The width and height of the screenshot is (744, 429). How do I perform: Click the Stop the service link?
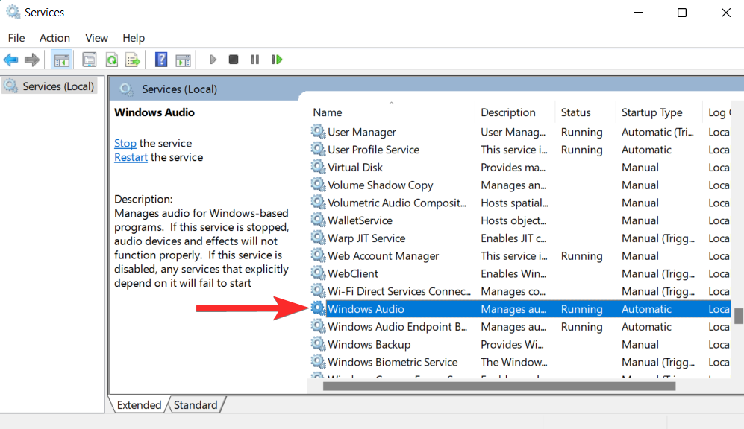pyautogui.click(x=125, y=142)
